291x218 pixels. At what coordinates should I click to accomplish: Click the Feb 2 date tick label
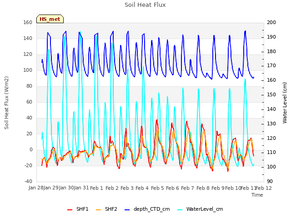112,188
